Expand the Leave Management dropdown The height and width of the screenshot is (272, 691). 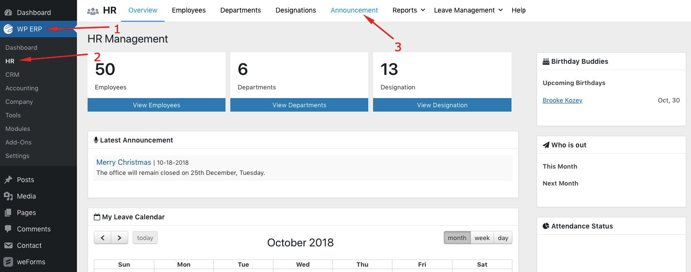point(468,10)
